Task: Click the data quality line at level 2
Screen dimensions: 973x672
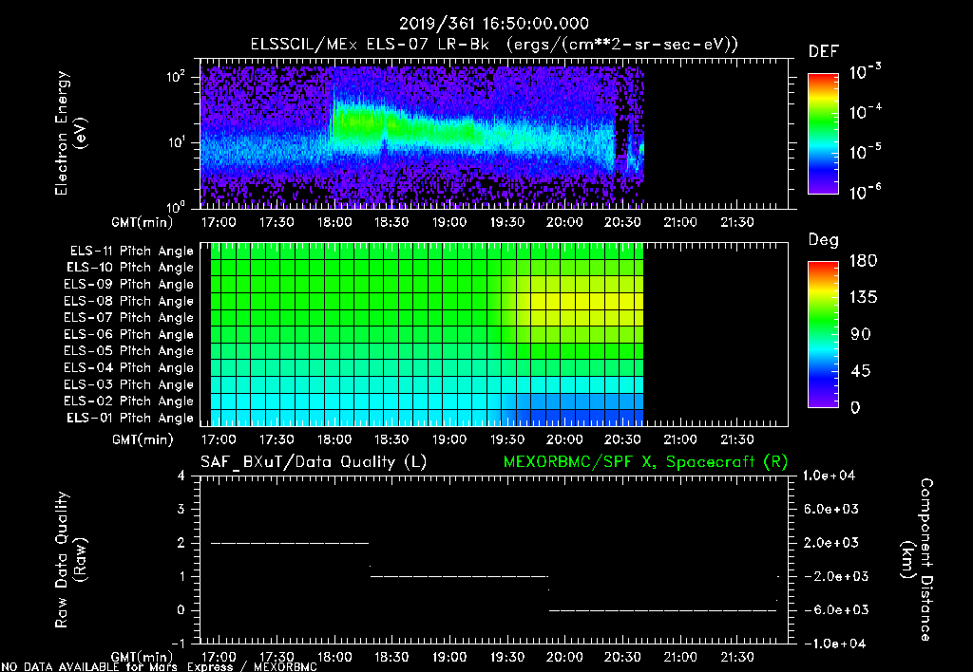Action: pyautogui.click(x=289, y=543)
